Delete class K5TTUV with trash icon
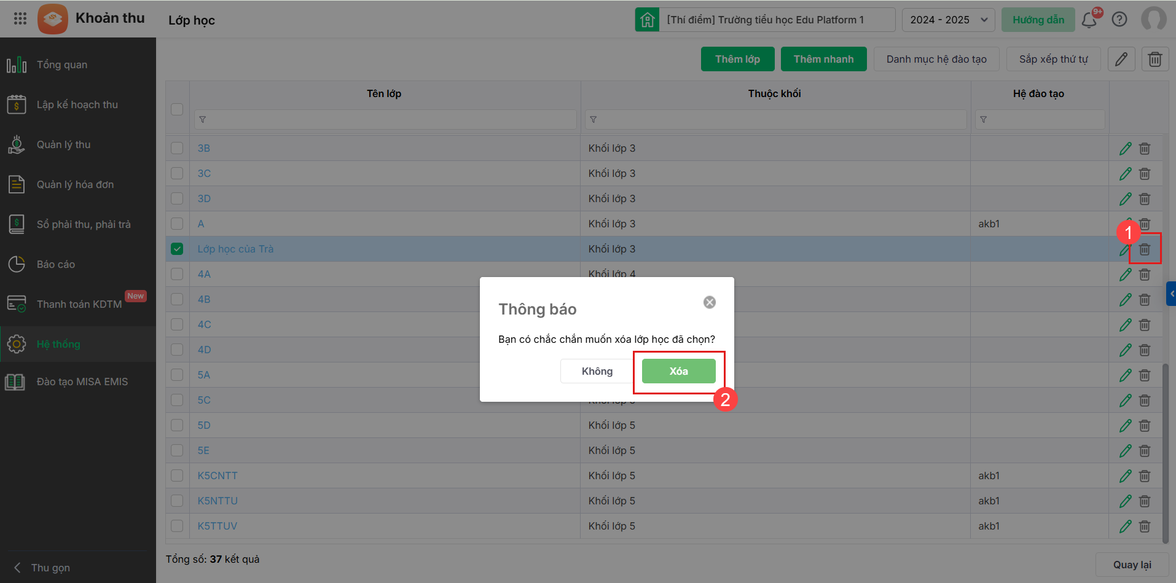Viewport: 1176px width, 583px height. (1145, 526)
